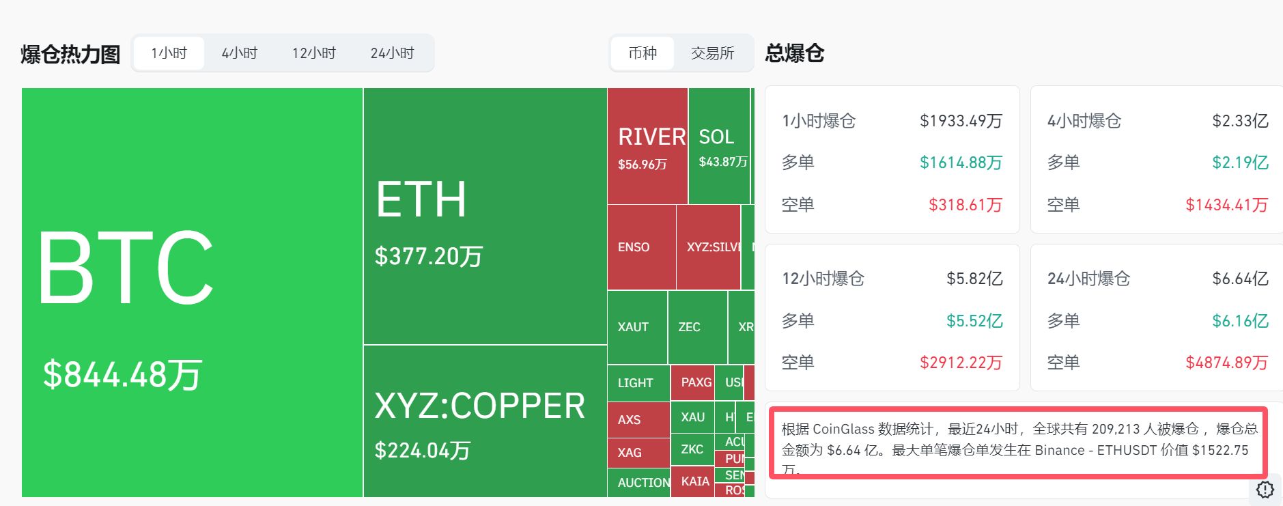Select the SOL heatmap tile
The image size is (1283, 506).
tap(719, 146)
